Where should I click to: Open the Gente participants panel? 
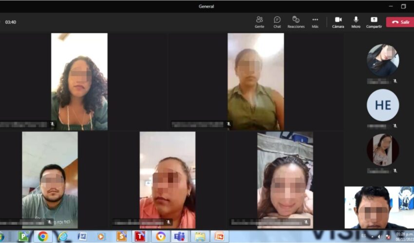259,22
